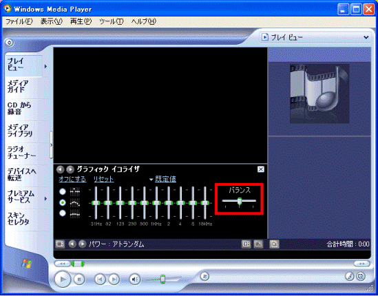Click the 125 Hz equalizer slider

tap(120, 203)
